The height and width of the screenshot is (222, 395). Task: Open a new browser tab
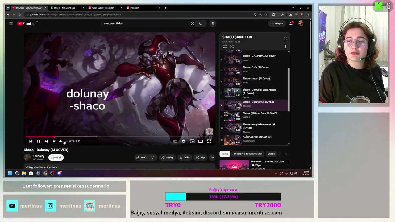click(x=165, y=8)
